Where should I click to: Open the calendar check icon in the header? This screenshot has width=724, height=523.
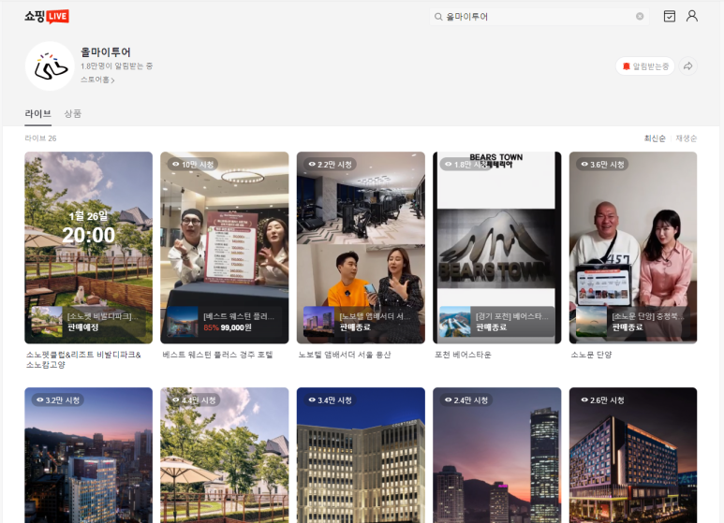(x=669, y=17)
